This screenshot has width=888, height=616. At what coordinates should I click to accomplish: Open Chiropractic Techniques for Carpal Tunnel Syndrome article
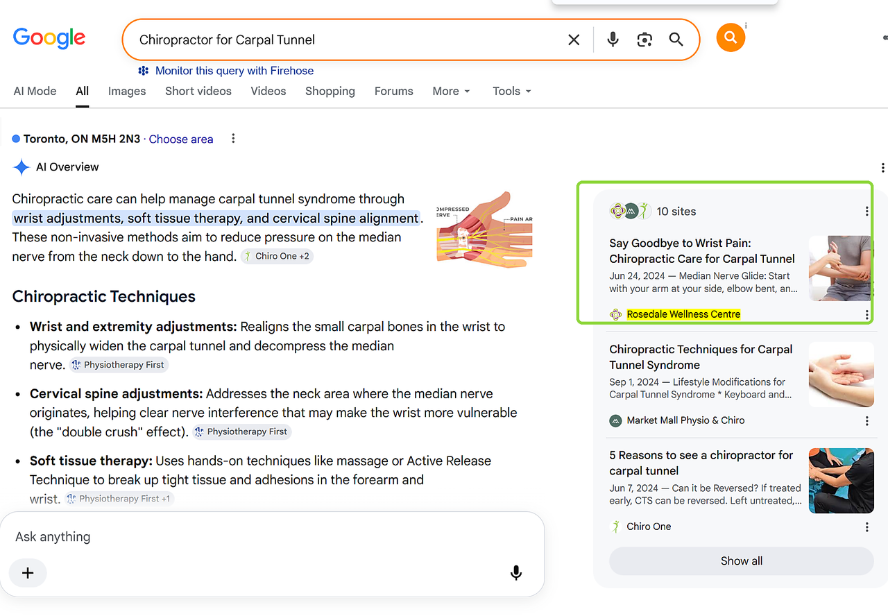pyautogui.click(x=701, y=357)
